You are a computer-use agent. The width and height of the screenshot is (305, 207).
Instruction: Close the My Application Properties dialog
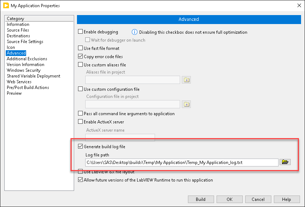[299, 5]
